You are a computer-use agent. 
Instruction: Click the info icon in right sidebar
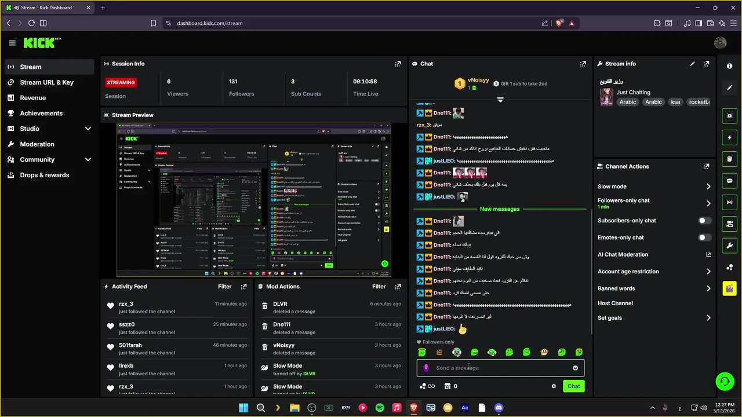coord(729,66)
